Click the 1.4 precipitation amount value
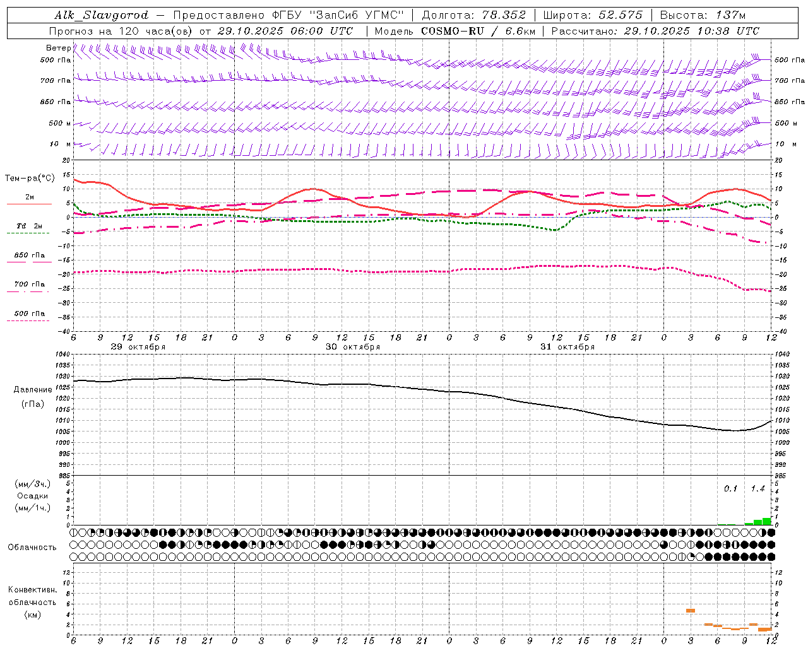This screenshot has width=808, height=646. [757, 489]
